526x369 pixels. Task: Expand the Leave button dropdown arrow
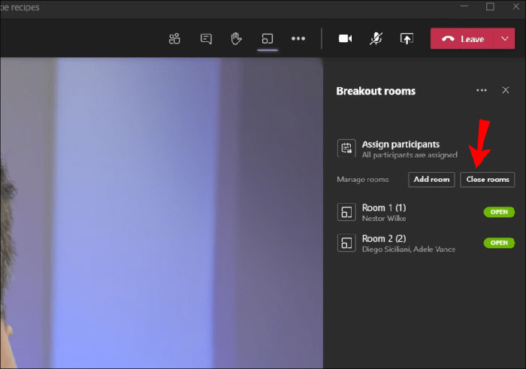(503, 39)
